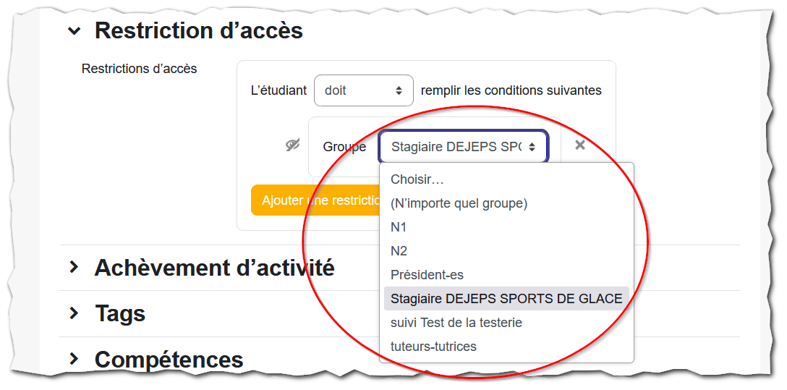
Task: Click the 'Compétences' section heading
Action: pos(169,360)
